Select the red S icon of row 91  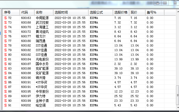(x=5, y=105)
